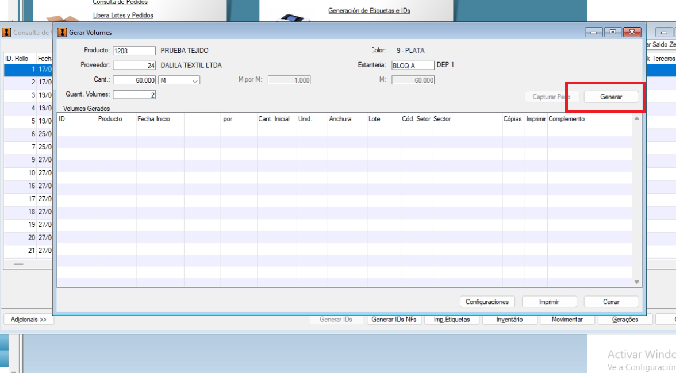The height and width of the screenshot is (373, 676).
Task: Click the grid scrollbar up arrow
Action: tap(636, 118)
